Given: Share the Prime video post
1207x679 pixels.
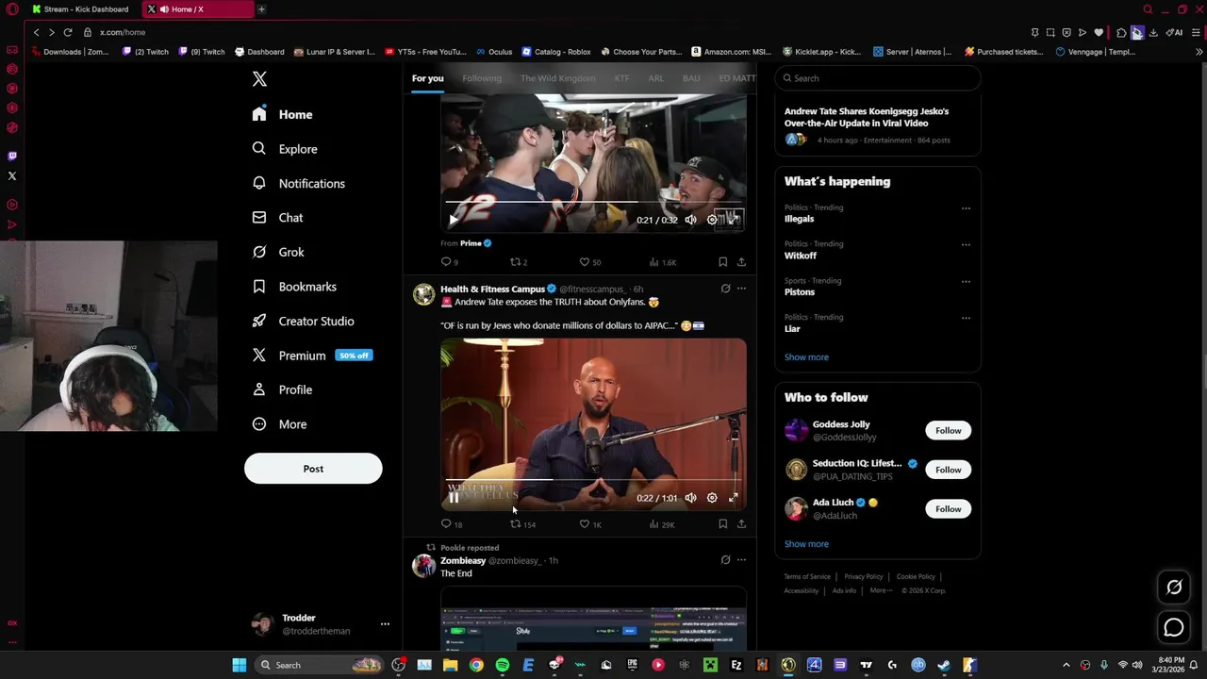Looking at the screenshot, I should (x=741, y=262).
